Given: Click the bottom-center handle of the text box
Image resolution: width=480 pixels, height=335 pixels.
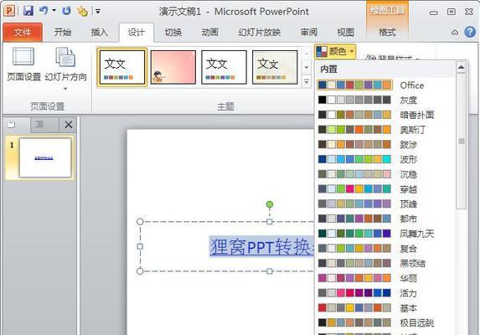Looking at the screenshot, I should click(x=270, y=271).
